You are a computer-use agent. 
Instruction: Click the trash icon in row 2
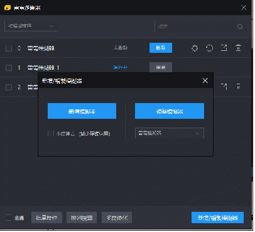[x=238, y=86]
